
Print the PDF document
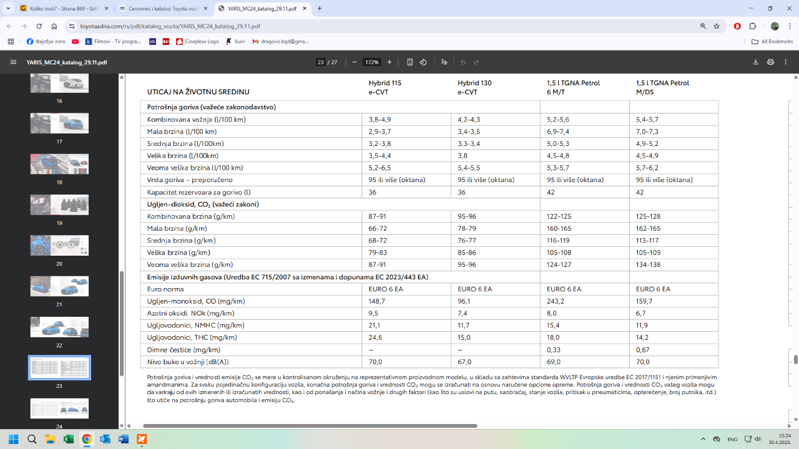point(770,62)
